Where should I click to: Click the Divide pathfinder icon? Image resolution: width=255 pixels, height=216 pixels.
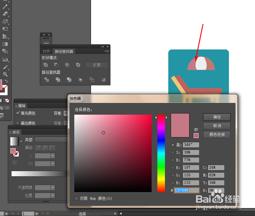(47, 79)
